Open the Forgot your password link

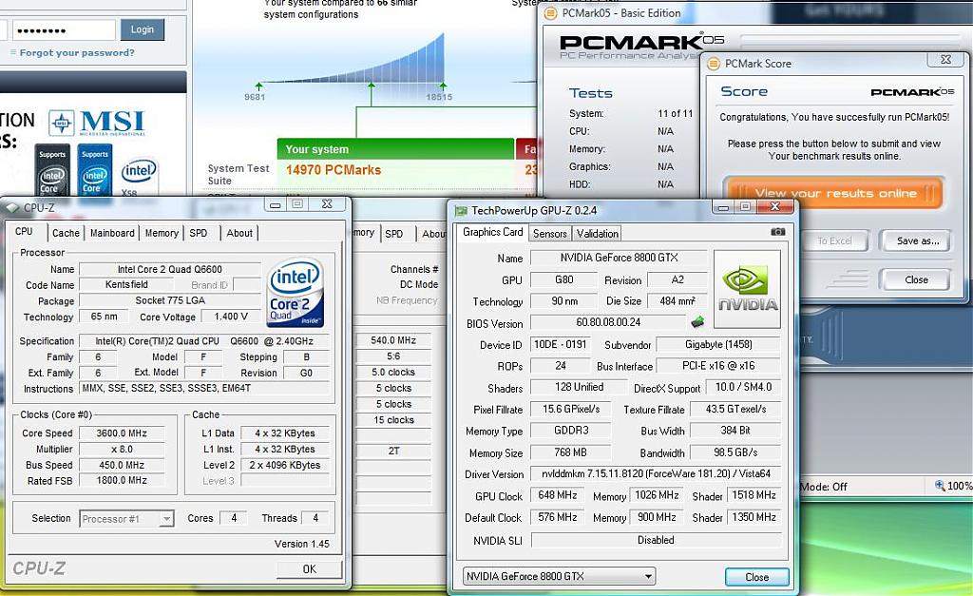coord(77,53)
